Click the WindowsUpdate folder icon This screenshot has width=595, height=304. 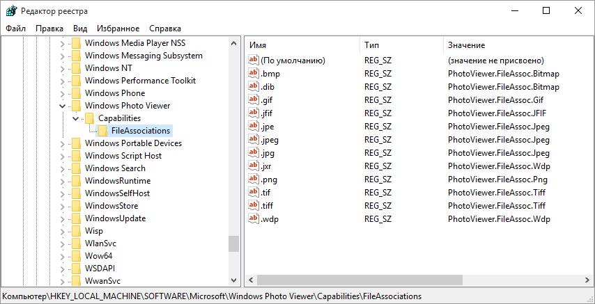point(76,218)
